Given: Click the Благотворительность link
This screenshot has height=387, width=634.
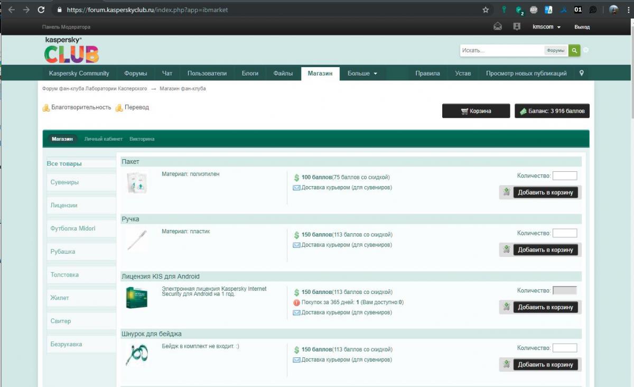Looking at the screenshot, I should coord(81,107).
